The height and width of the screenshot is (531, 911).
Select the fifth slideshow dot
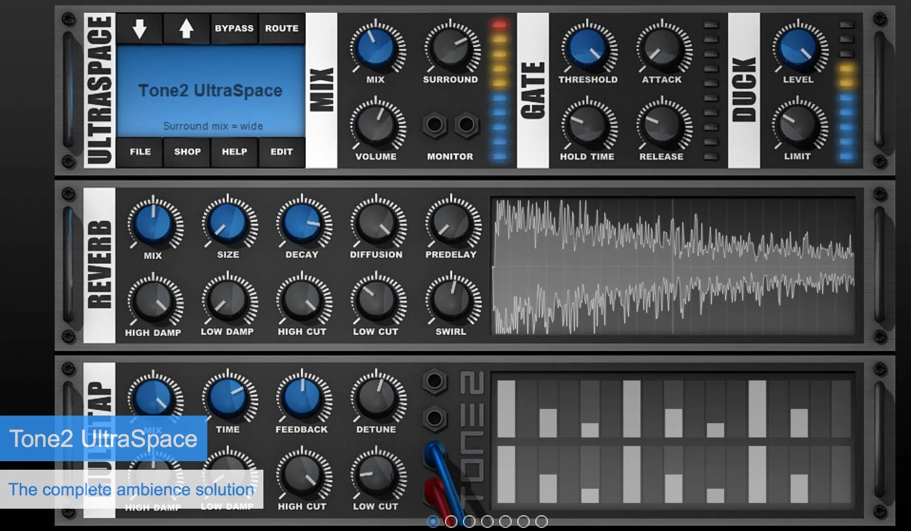click(x=505, y=522)
